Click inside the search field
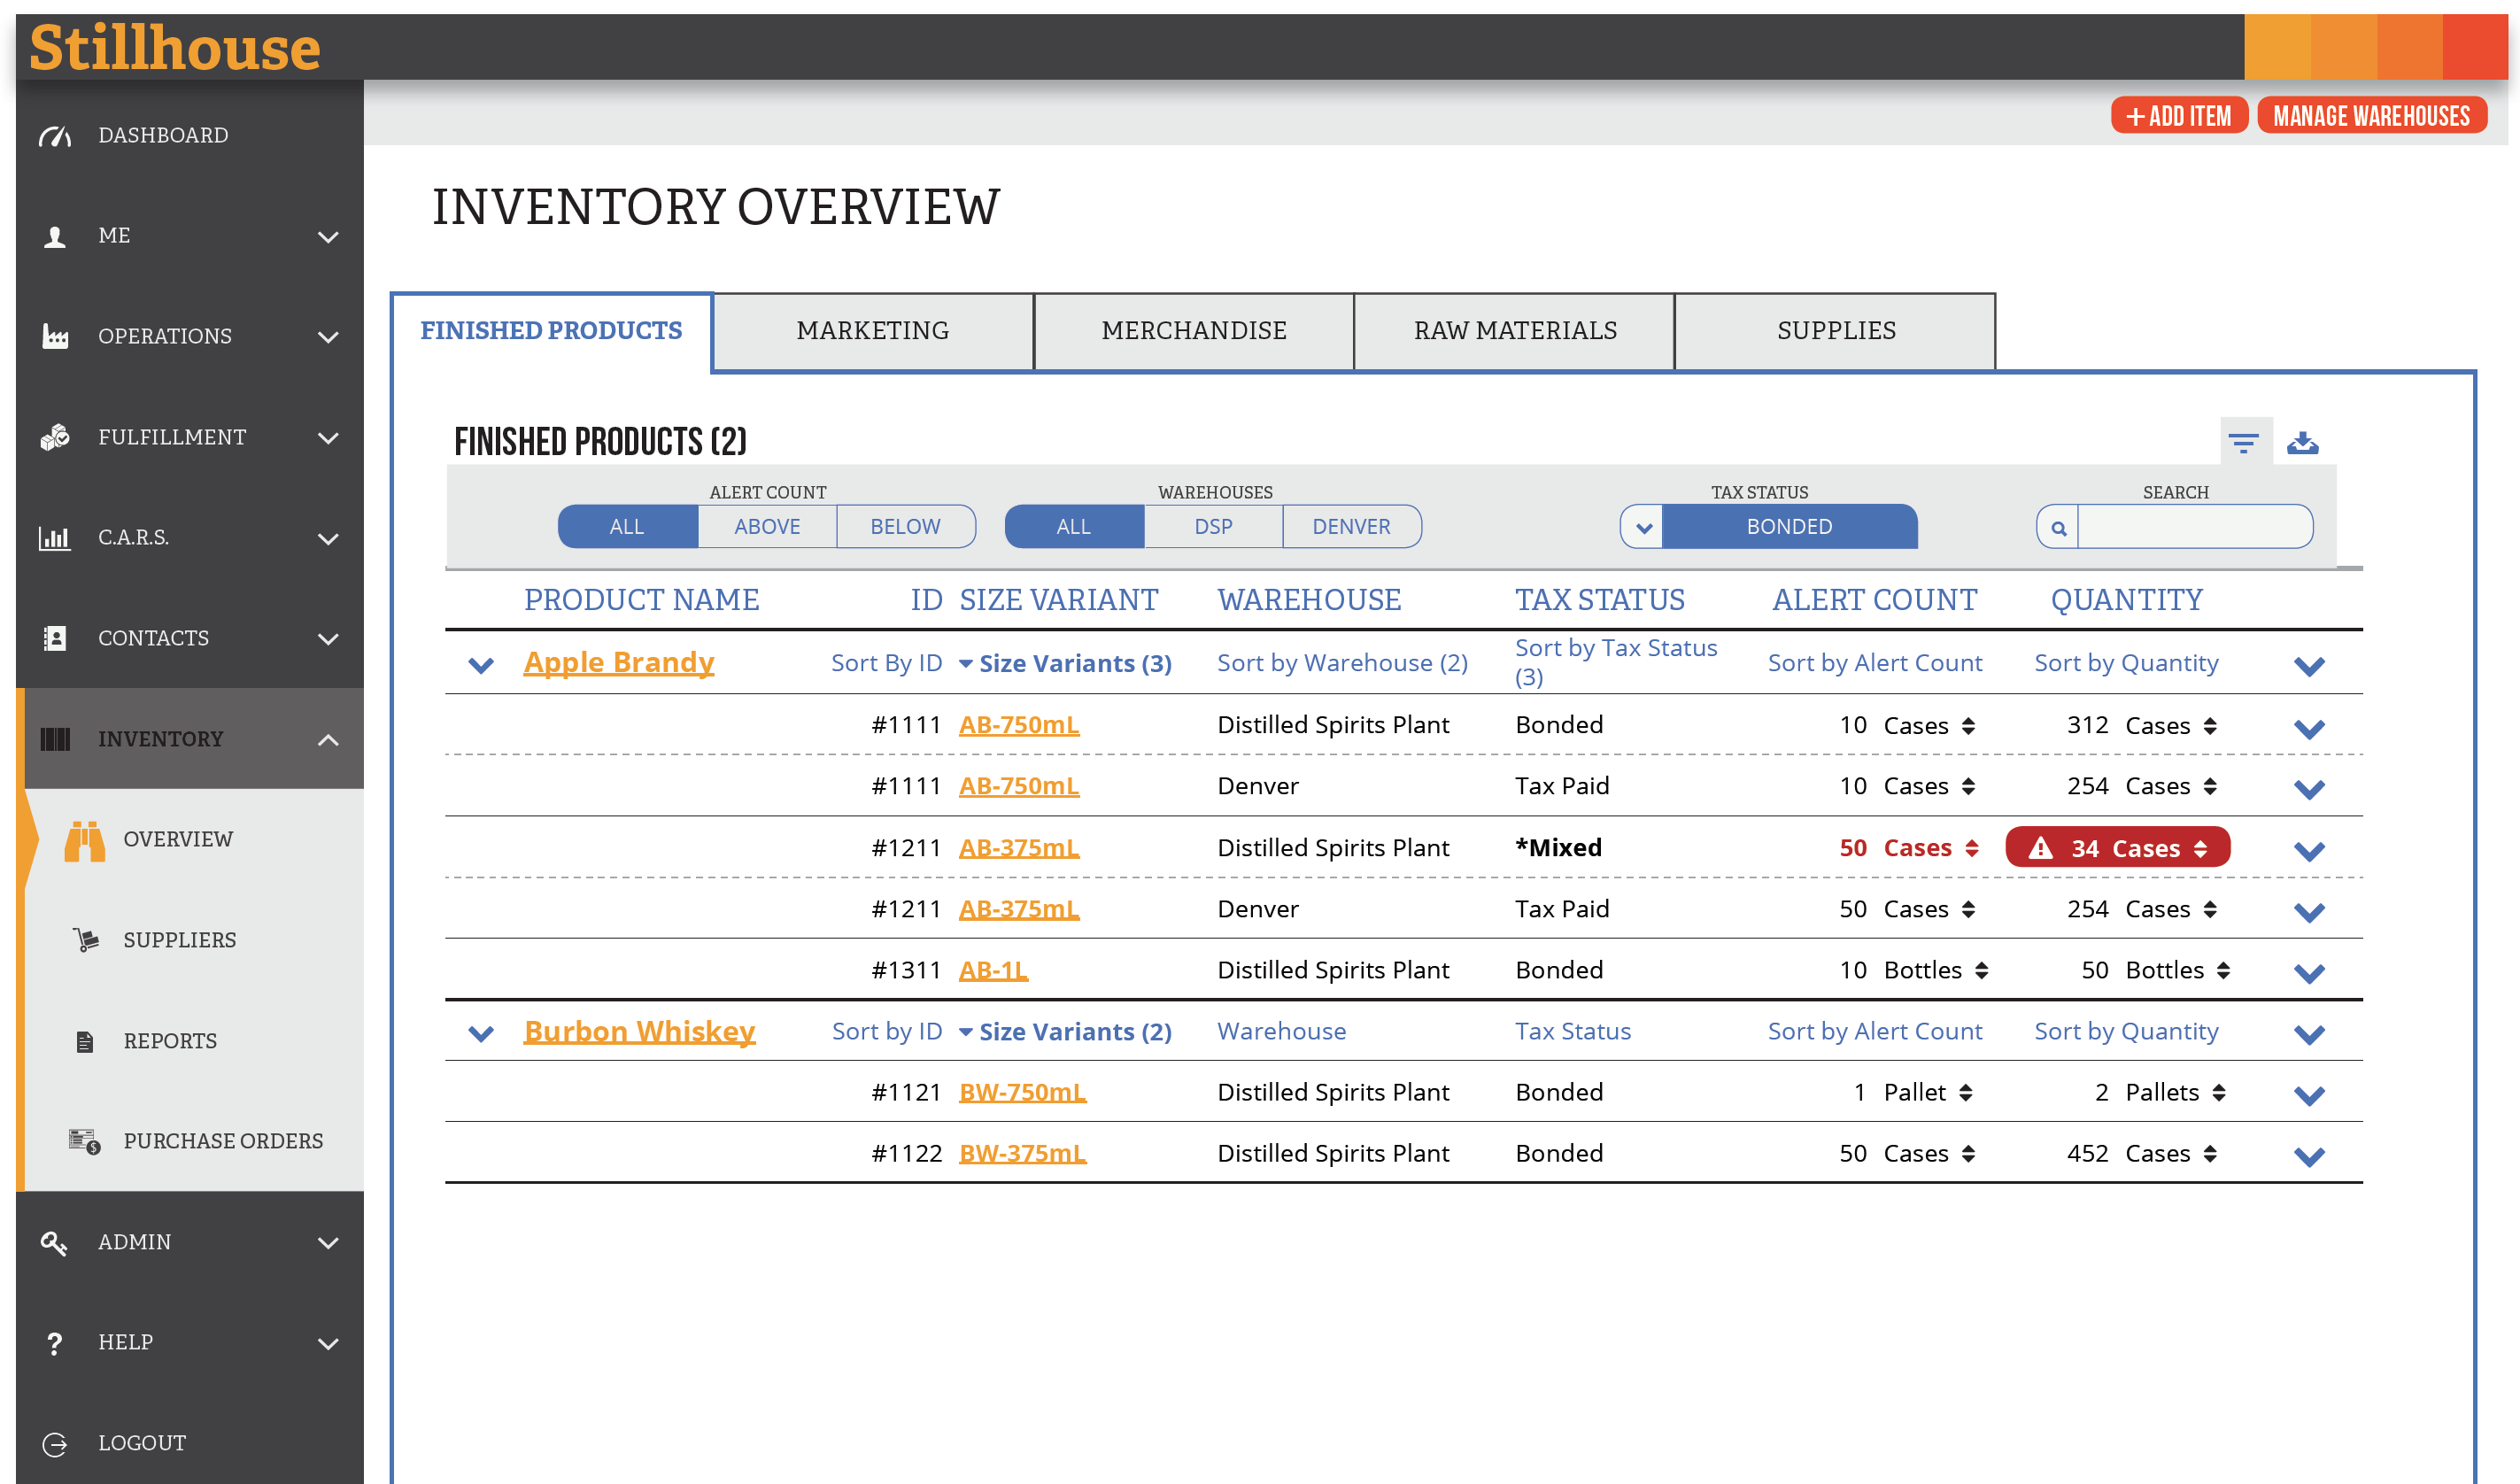The image size is (2520, 1484). coord(2195,526)
